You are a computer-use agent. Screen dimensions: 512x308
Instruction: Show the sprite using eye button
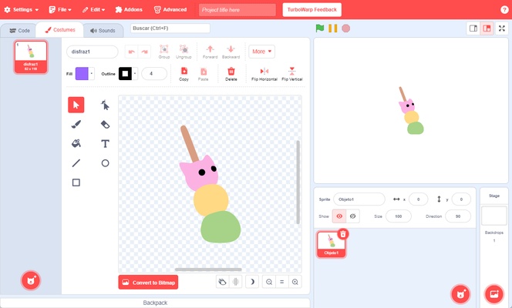click(x=339, y=216)
